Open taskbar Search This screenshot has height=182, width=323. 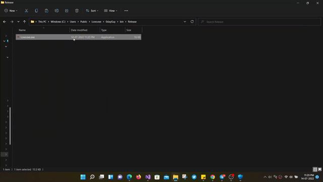click(92, 177)
